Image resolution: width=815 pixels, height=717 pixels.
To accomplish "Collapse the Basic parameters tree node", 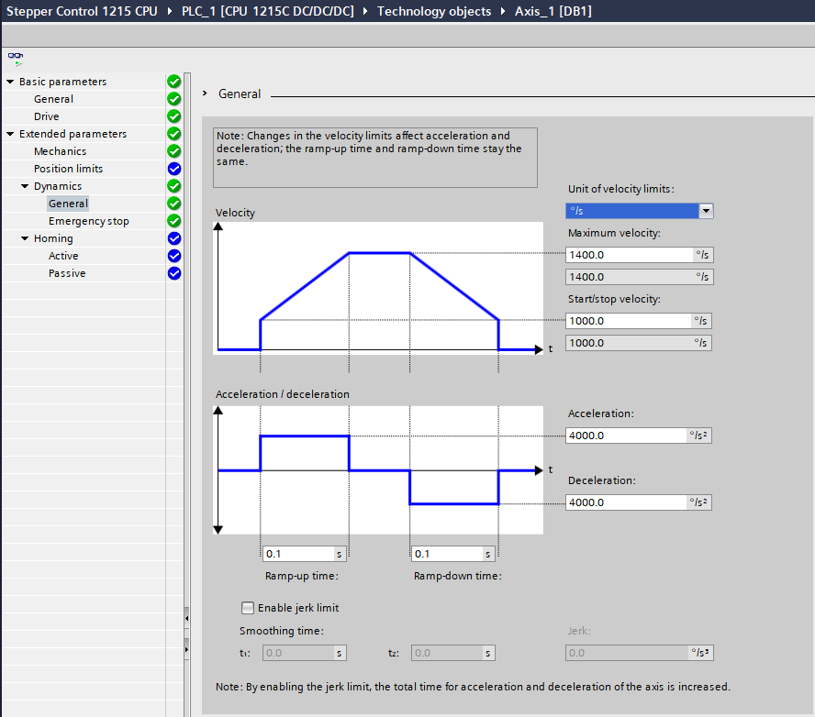I will point(10,82).
